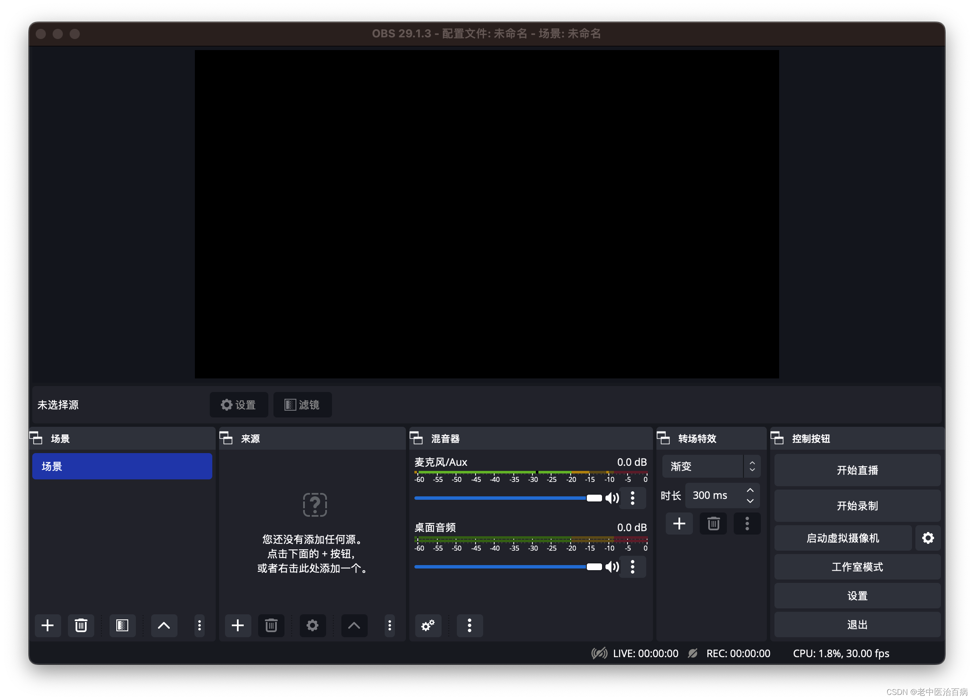Undock the 来源 panel using its float icon
The image size is (974, 700).
(x=226, y=438)
